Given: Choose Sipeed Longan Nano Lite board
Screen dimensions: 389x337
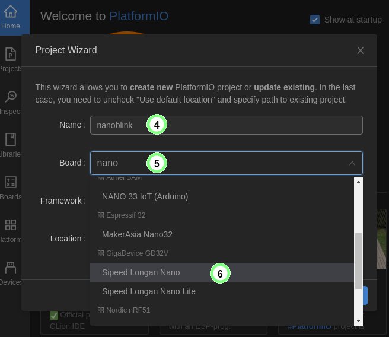Looking at the screenshot, I should point(148,291).
